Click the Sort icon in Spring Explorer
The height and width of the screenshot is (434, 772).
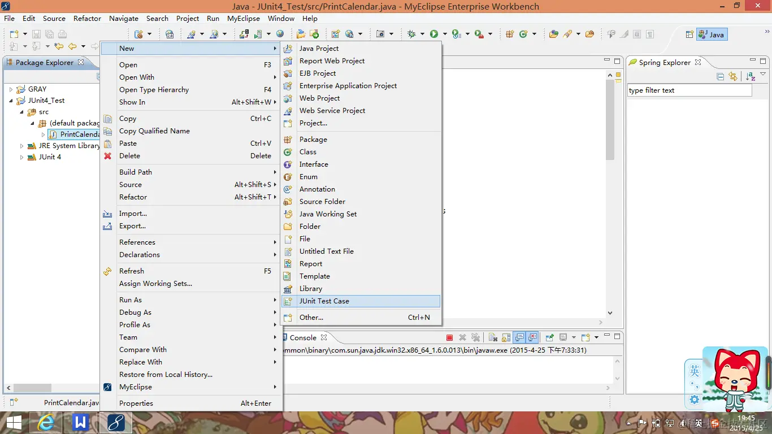pyautogui.click(x=751, y=76)
